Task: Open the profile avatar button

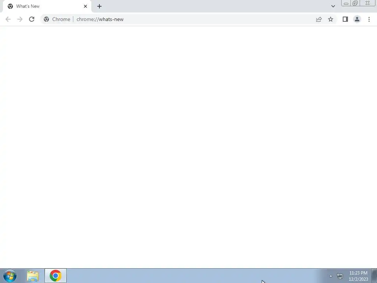Action: pos(357,19)
